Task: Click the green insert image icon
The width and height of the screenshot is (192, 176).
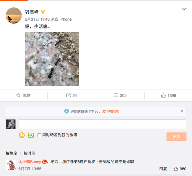Action: (31, 135)
